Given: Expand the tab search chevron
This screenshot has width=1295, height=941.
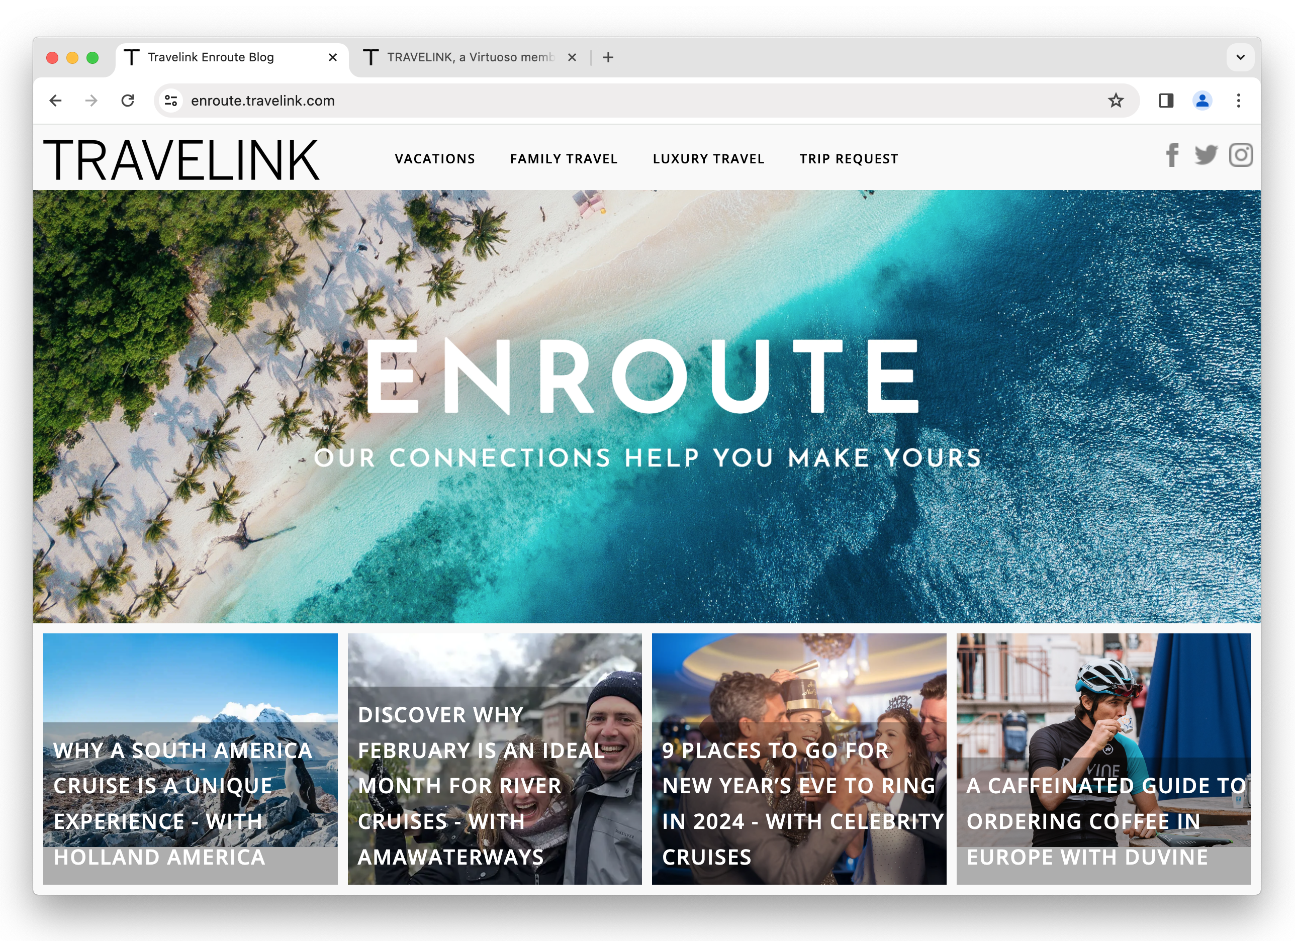Looking at the screenshot, I should (1240, 57).
